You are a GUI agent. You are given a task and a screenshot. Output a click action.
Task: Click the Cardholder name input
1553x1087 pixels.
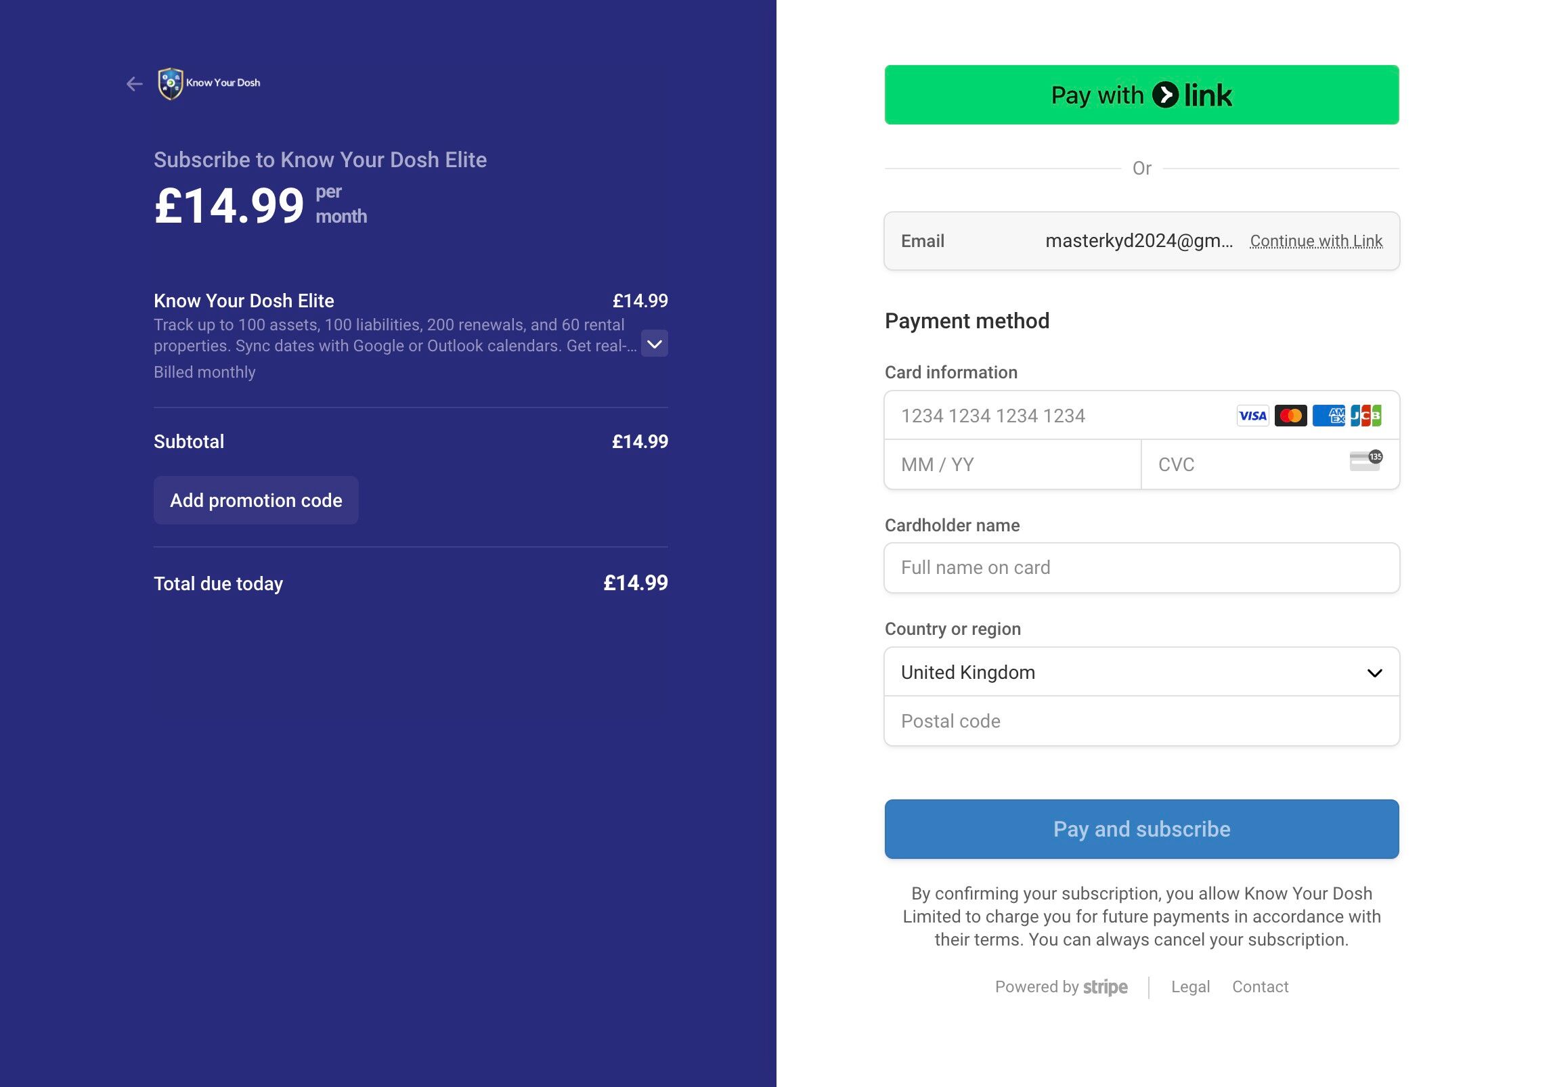pyautogui.click(x=1141, y=568)
